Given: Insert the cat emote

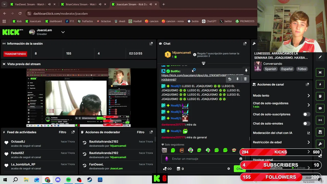Looking at the screenshot, I should pos(164,150).
